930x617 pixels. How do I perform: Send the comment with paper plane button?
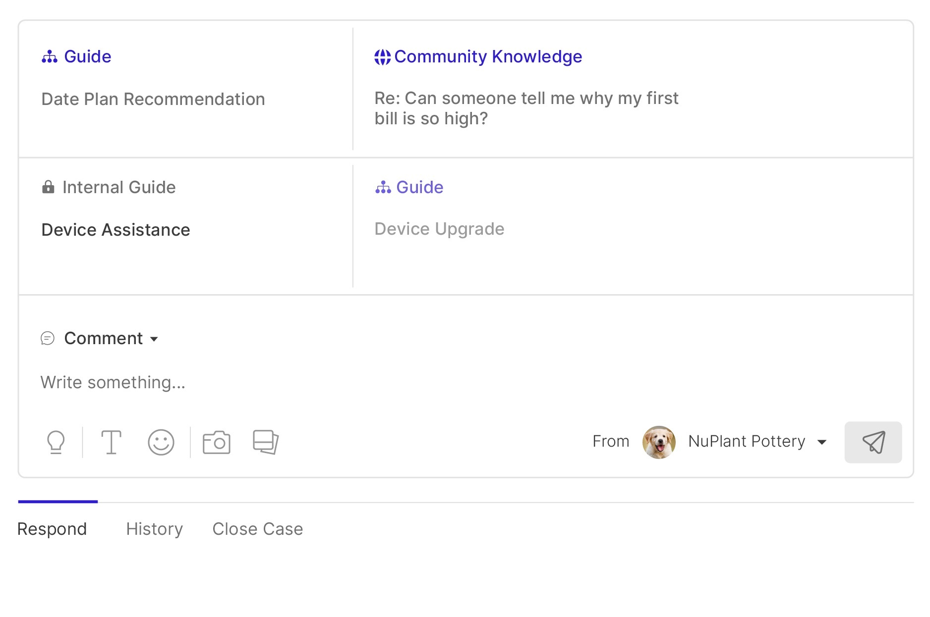(x=873, y=442)
